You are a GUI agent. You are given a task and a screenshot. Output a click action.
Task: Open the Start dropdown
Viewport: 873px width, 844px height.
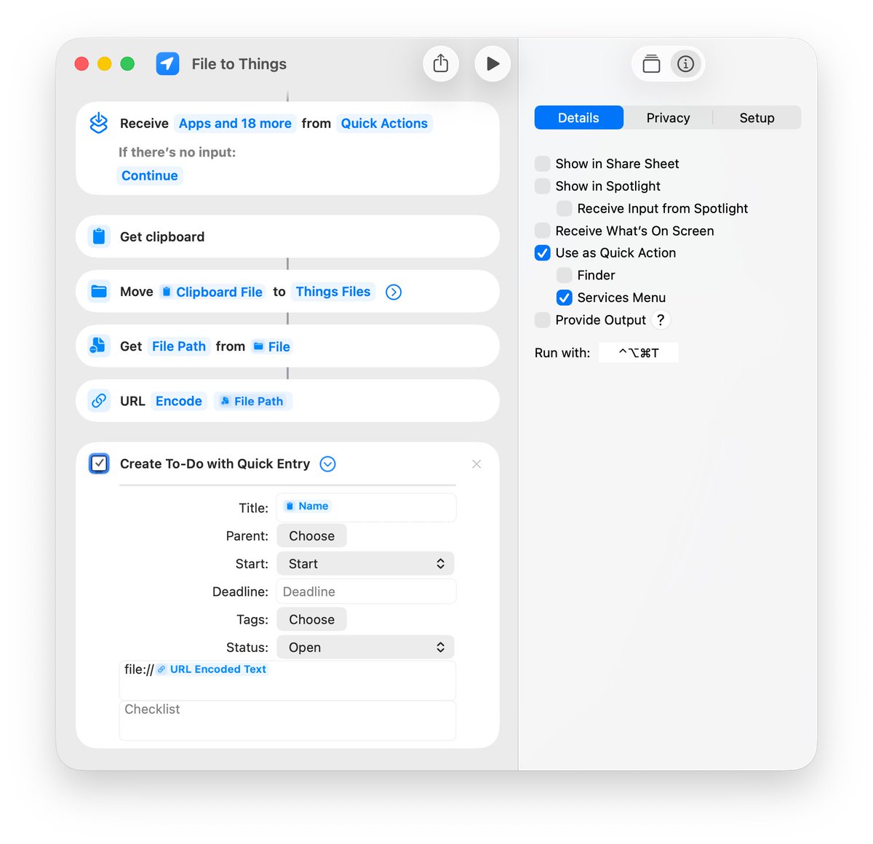tap(365, 564)
